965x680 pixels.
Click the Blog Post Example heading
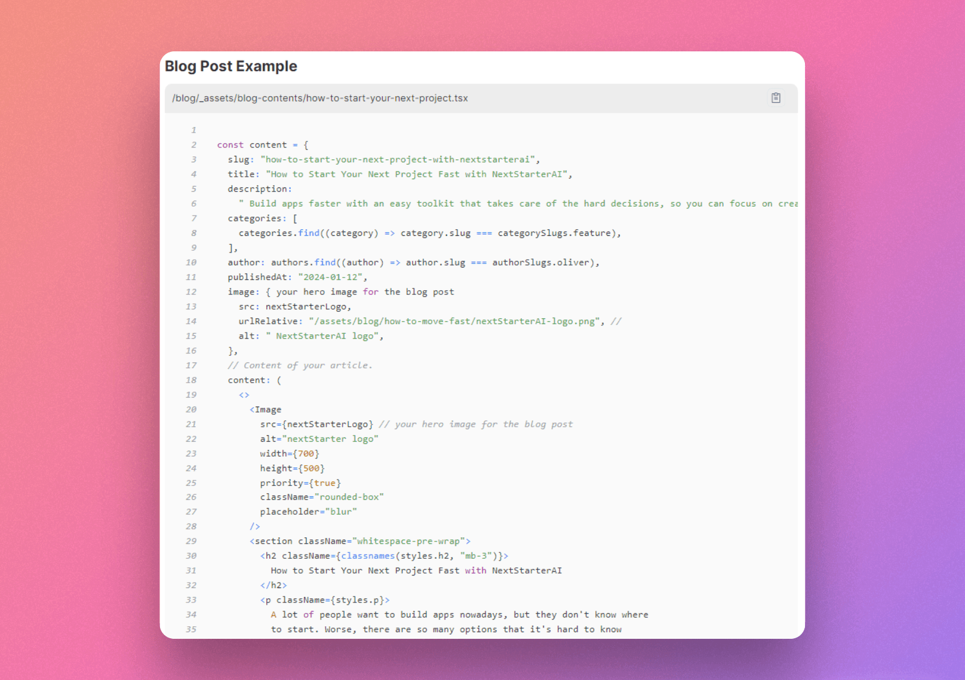pos(231,66)
